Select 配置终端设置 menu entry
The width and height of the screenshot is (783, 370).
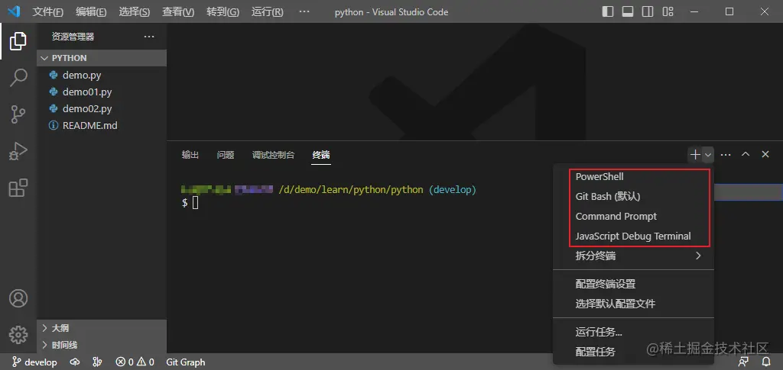(634, 285)
